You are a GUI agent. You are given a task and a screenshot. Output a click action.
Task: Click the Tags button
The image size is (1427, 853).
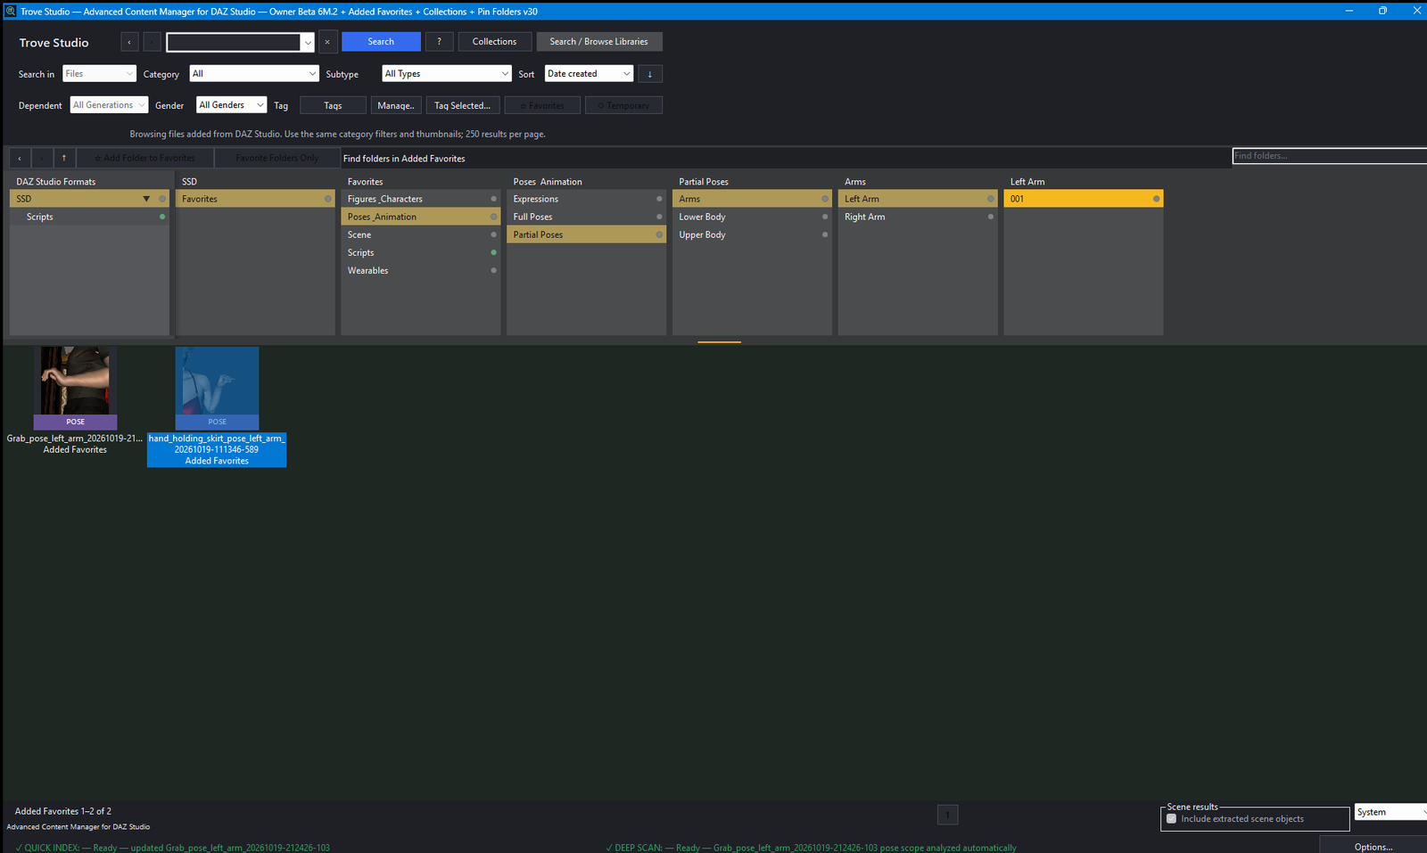333,105
